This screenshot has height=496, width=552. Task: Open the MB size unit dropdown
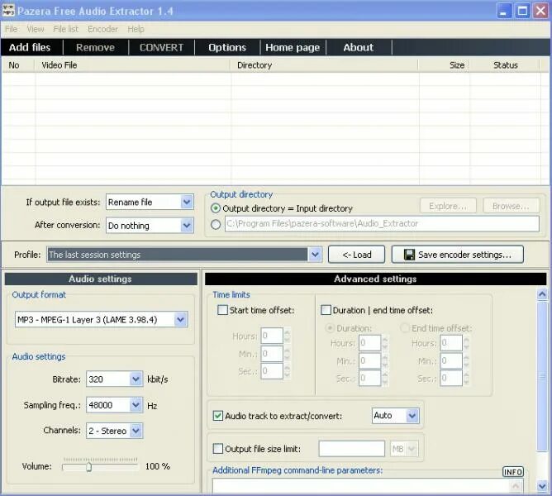(x=412, y=449)
